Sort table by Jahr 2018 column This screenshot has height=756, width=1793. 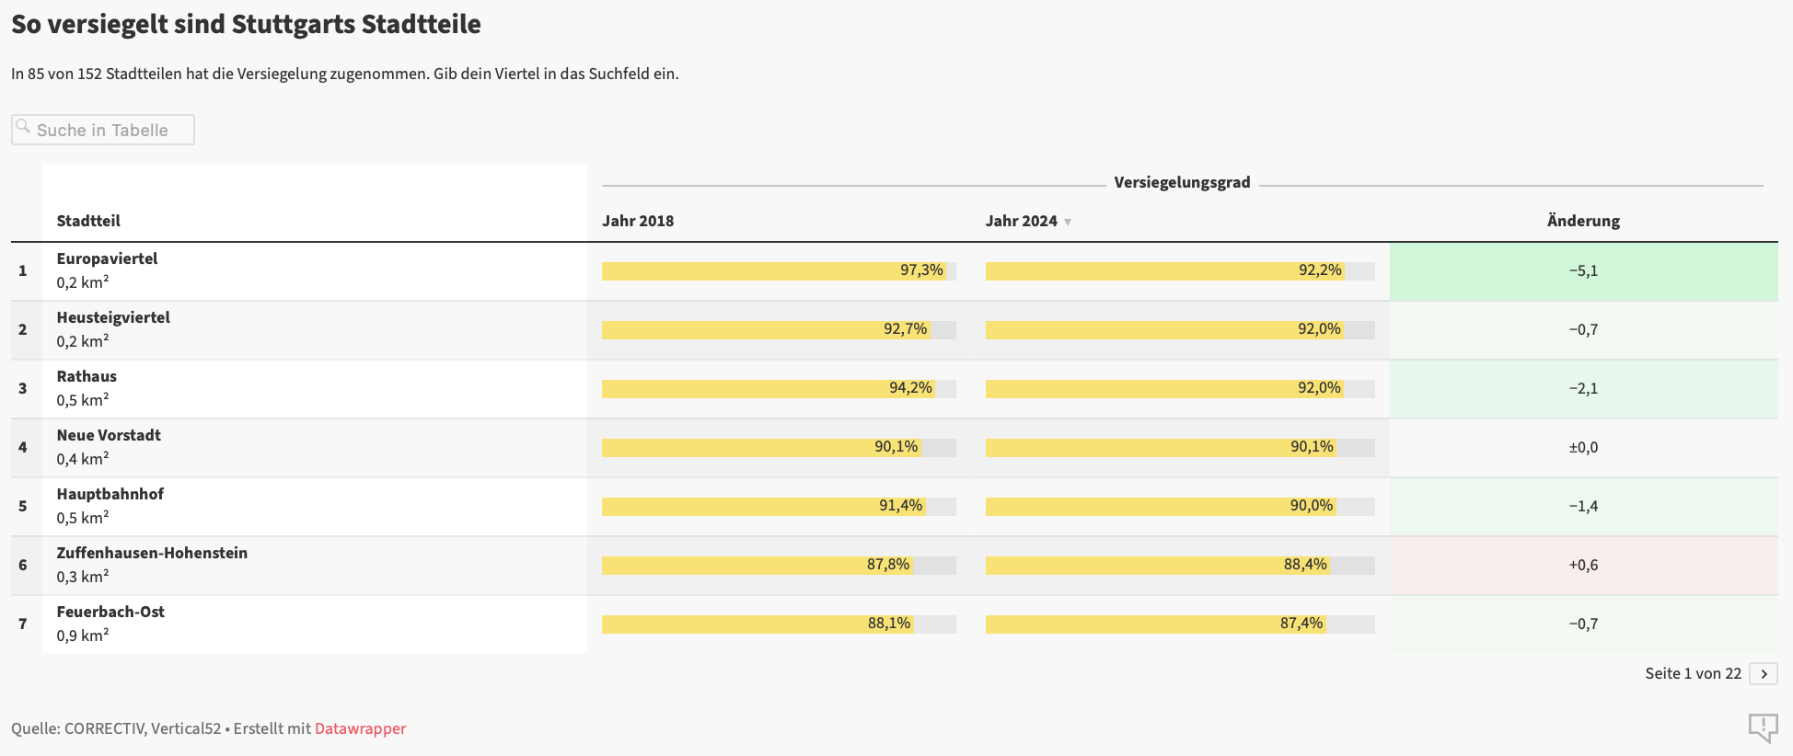(x=638, y=221)
